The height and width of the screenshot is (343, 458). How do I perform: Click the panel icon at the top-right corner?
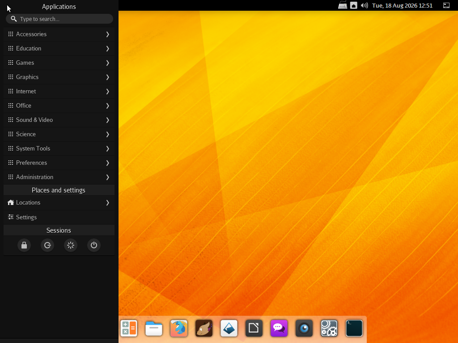(446, 5)
